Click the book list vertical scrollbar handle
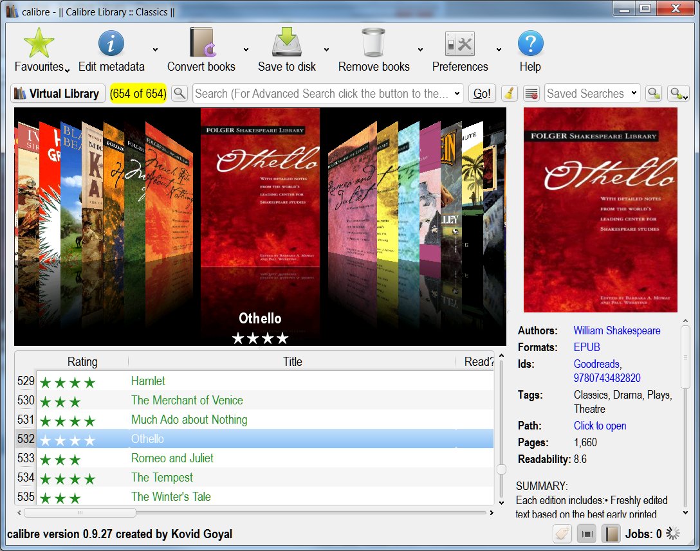The height and width of the screenshot is (551, 700). tap(501, 469)
